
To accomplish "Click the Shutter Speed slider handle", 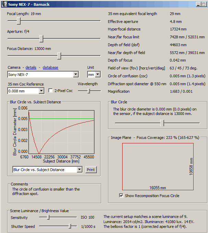I will (70, 226).
